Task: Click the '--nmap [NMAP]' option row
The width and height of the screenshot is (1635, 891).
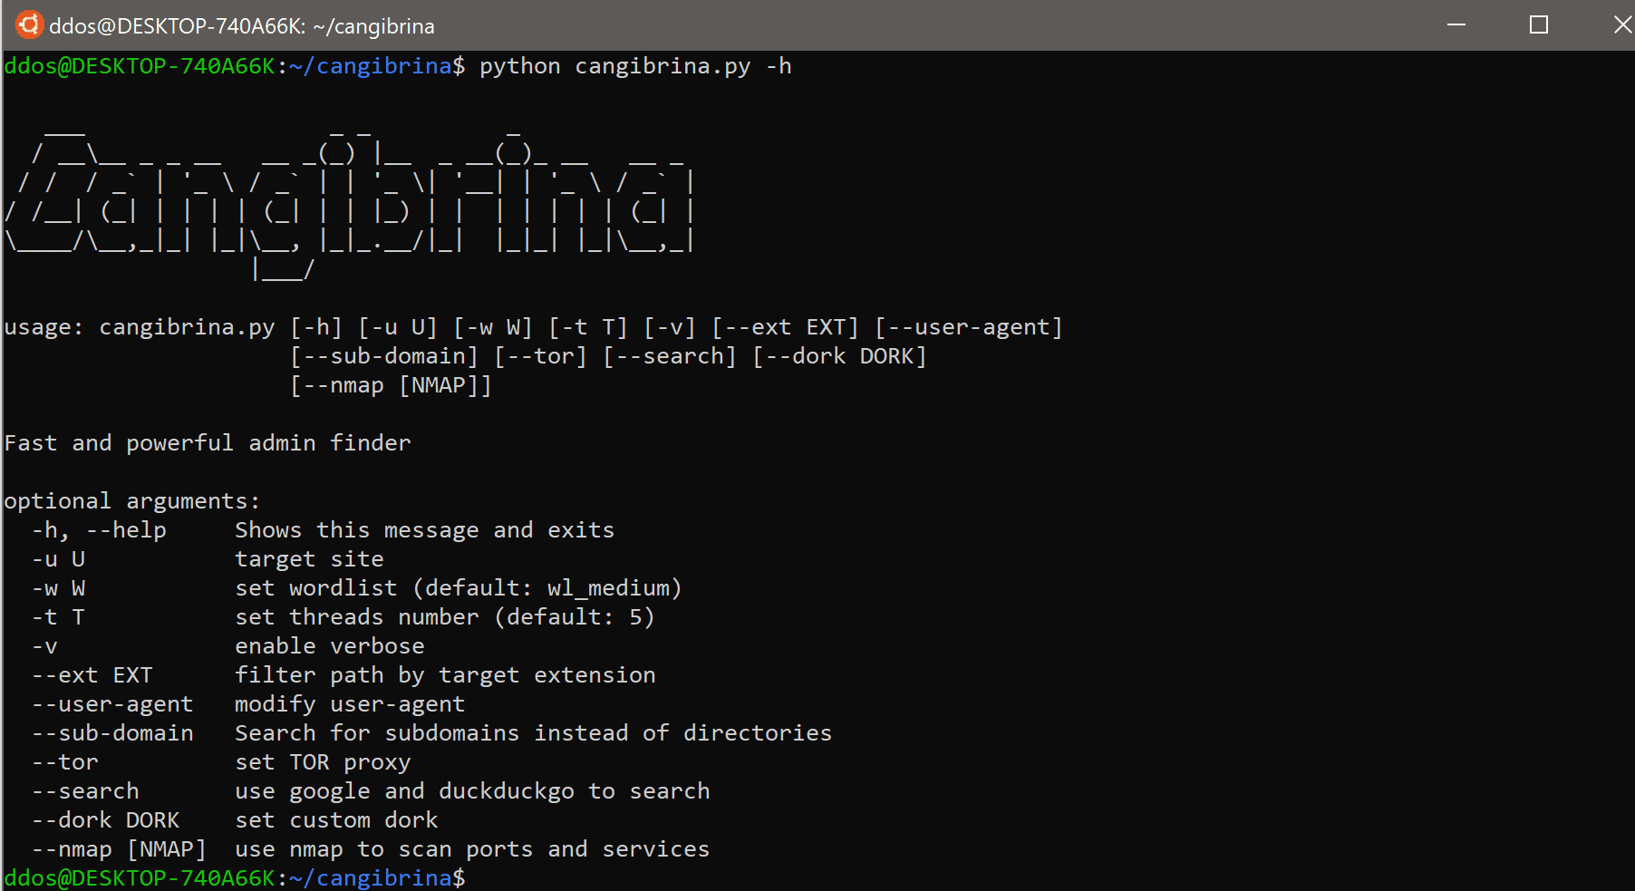Action: pos(119,849)
